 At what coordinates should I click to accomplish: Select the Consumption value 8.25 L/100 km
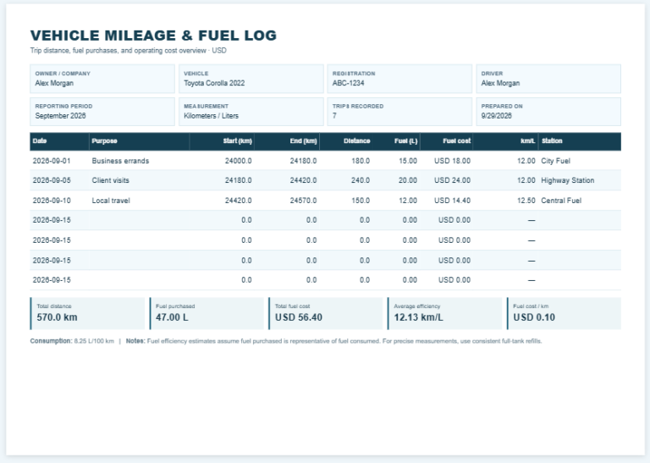[94, 341]
